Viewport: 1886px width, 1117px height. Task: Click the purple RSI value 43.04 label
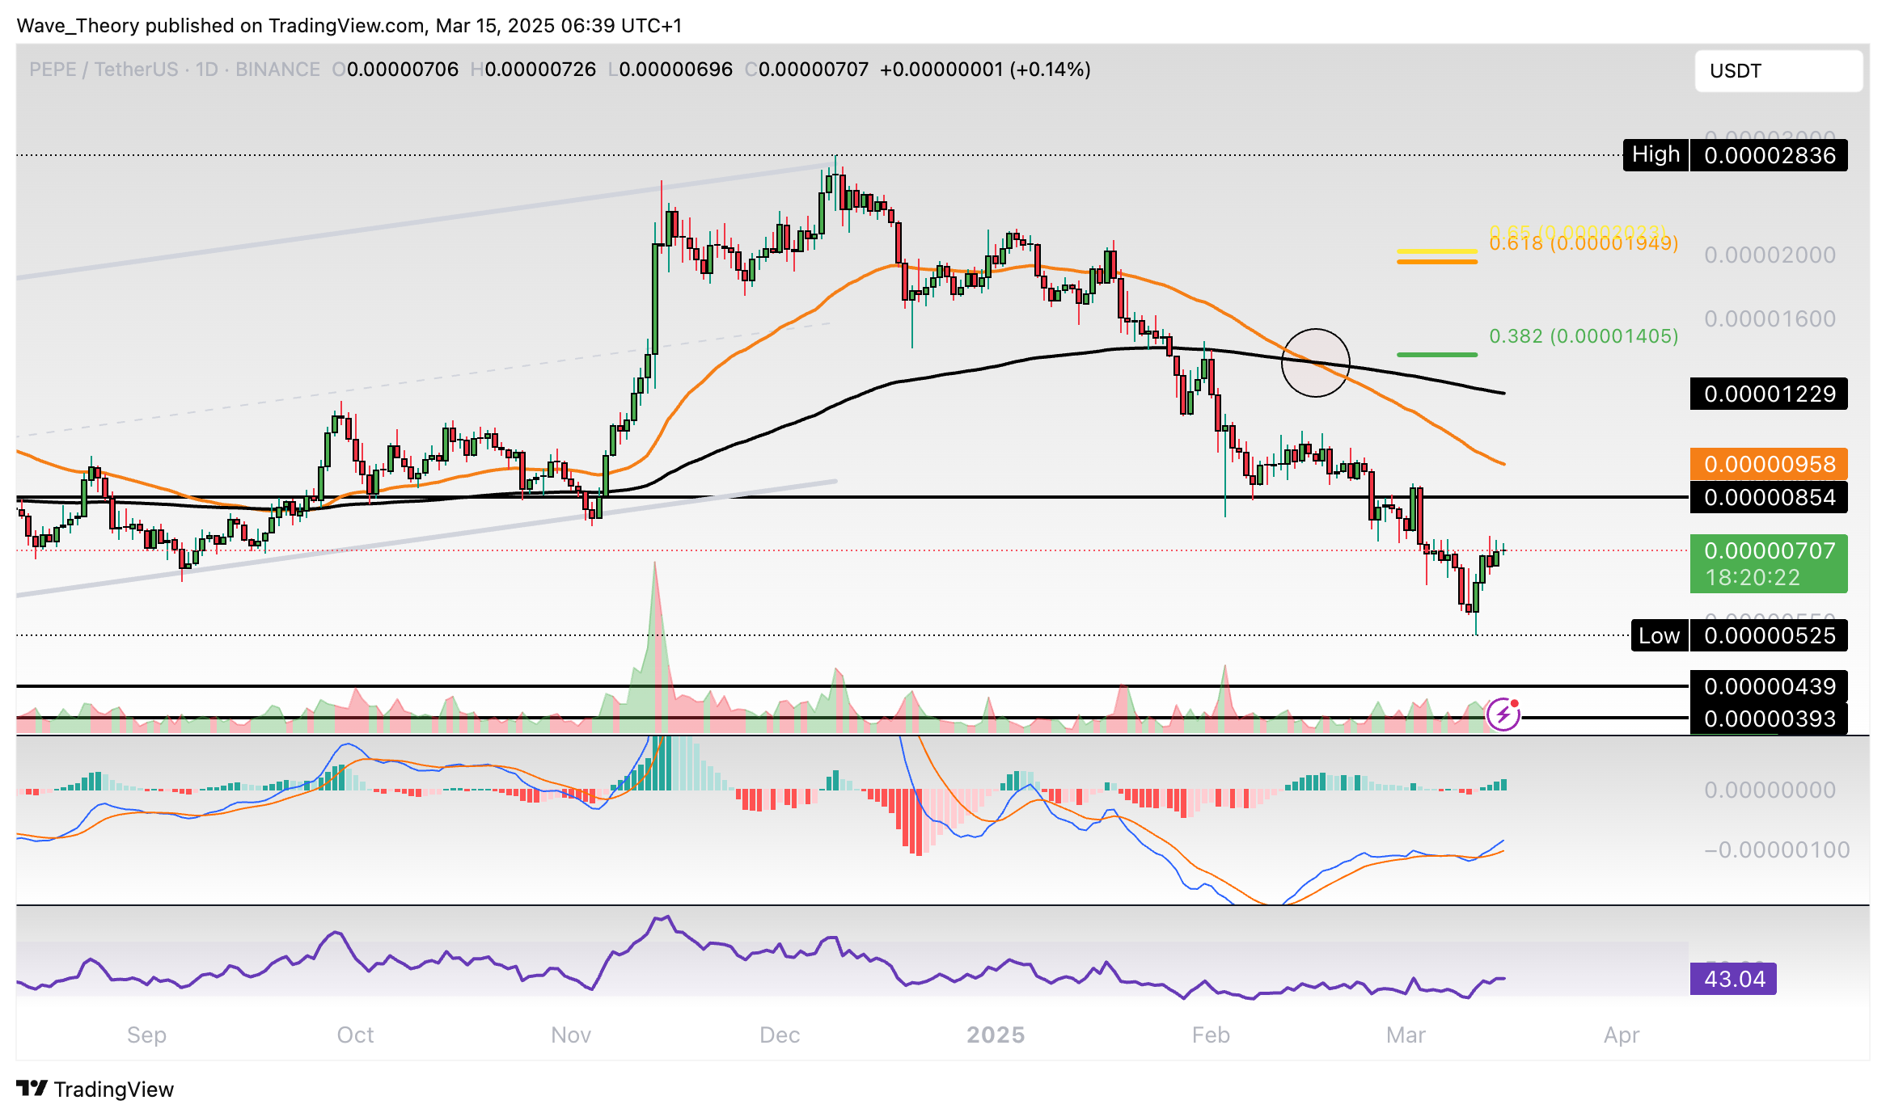pyautogui.click(x=1732, y=979)
